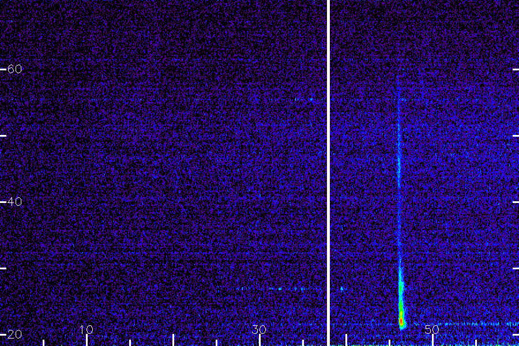Click the "60" vertical axis label

coord(14,69)
